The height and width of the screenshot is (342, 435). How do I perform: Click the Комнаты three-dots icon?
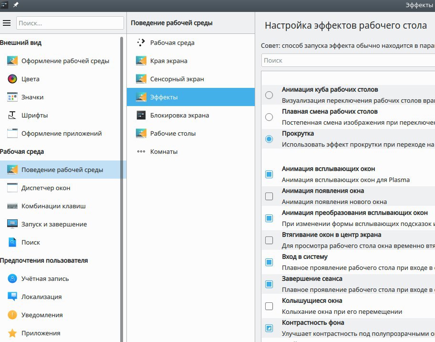point(141,152)
